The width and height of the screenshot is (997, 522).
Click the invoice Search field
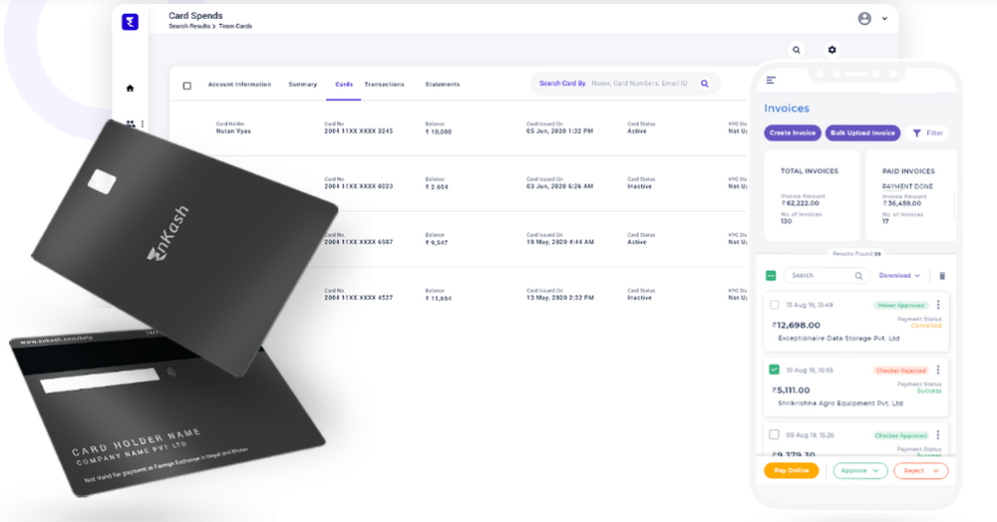[827, 276]
